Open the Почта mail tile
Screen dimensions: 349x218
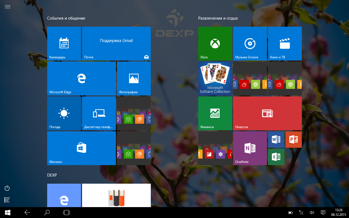[116, 44]
